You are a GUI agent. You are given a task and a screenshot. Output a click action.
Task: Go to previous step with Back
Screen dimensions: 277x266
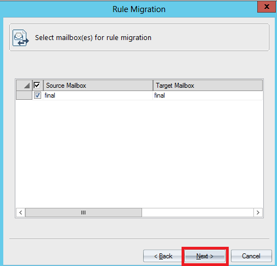click(x=163, y=256)
